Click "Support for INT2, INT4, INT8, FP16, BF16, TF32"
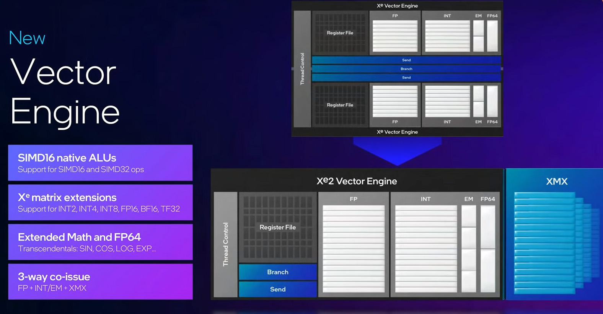The height and width of the screenshot is (314, 603). point(99,209)
